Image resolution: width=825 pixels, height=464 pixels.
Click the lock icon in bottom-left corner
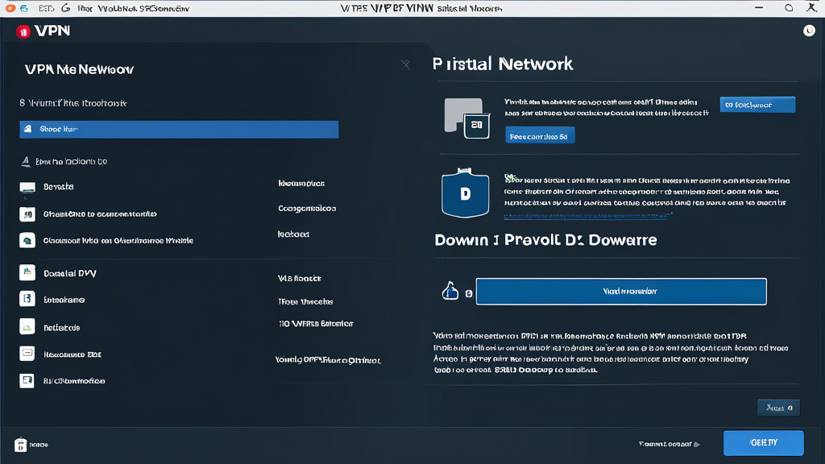[x=20, y=445]
